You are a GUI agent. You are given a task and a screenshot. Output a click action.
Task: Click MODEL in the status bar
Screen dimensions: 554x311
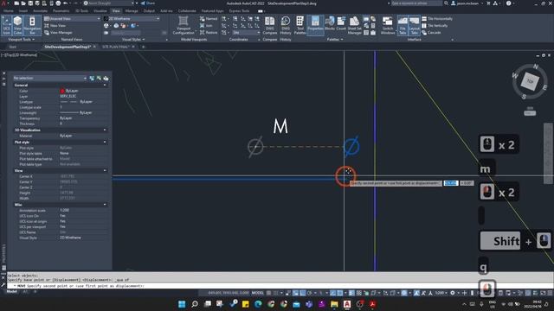tap(258, 293)
